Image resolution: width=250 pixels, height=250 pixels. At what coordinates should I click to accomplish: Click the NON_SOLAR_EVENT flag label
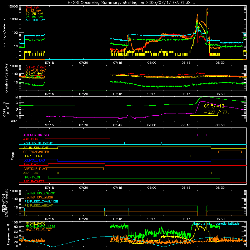pos(38,143)
